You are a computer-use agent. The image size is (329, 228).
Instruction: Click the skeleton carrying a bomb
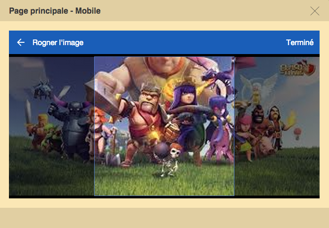click(x=168, y=159)
